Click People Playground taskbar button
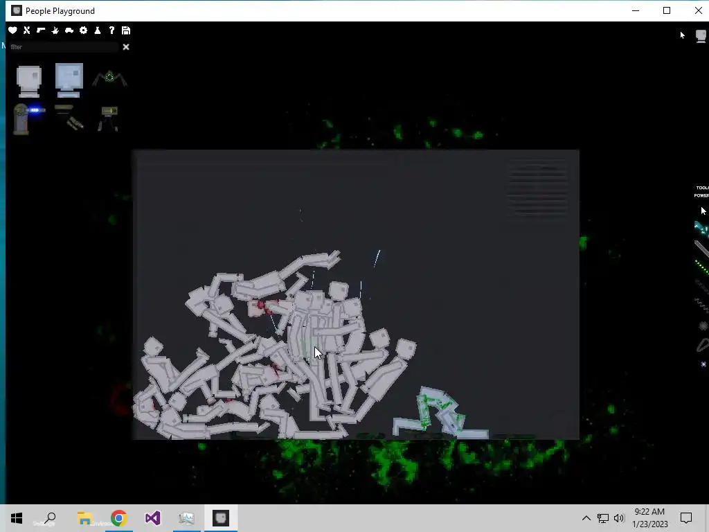709x532 pixels. 221,518
